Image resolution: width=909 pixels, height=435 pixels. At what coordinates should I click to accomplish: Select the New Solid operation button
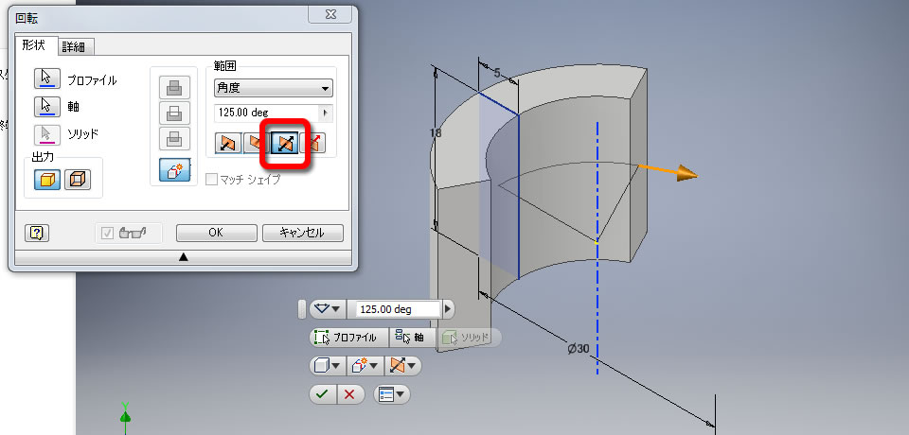click(x=174, y=169)
